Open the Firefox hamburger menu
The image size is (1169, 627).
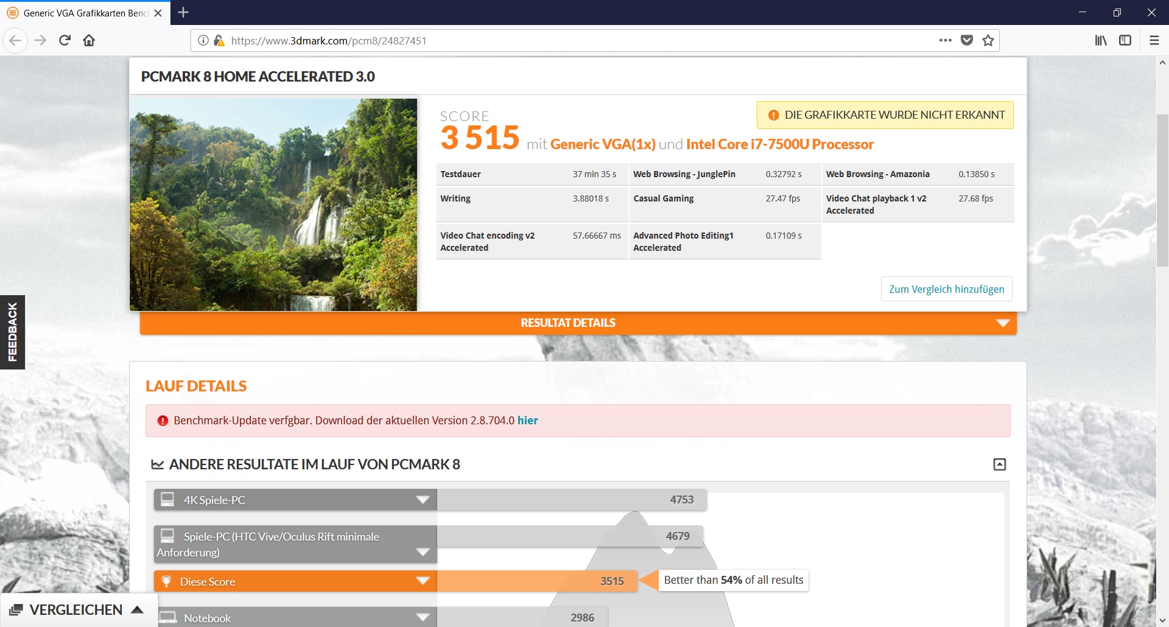point(1154,41)
